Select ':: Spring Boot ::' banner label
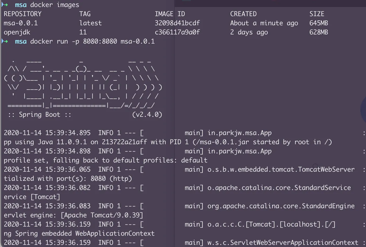Image resolution: width=366 pixels, height=247 pixels. click(40, 115)
